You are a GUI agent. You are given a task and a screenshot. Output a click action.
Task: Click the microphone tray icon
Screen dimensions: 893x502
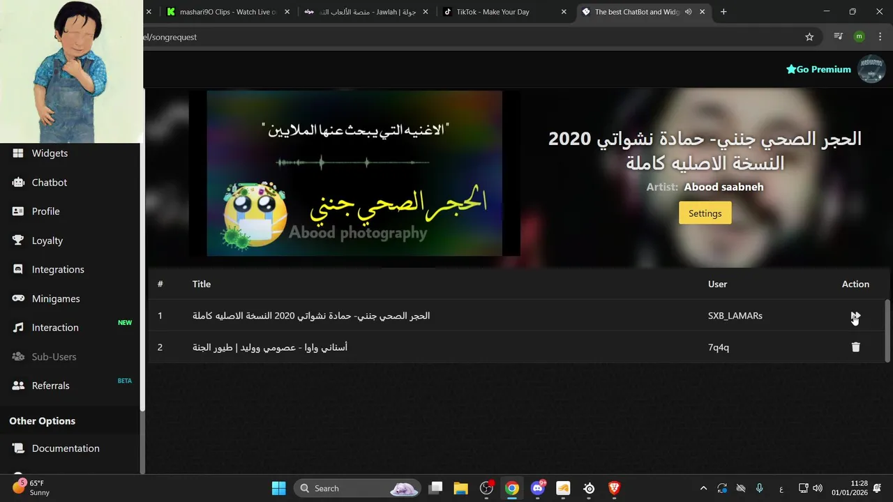click(760, 488)
